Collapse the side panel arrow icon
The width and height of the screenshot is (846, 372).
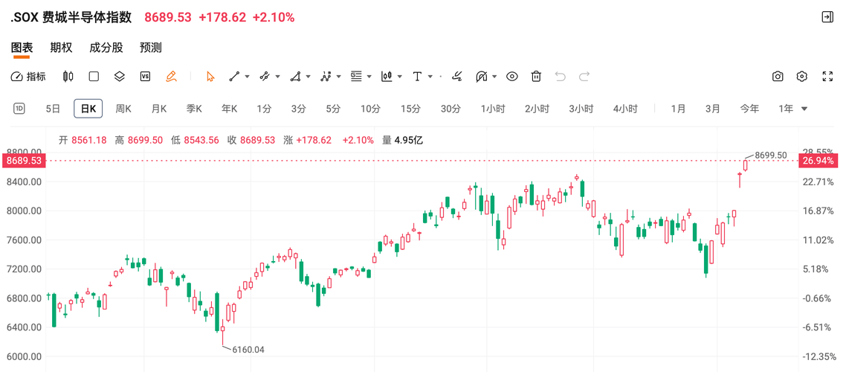pyautogui.click(x=827, y=17)
